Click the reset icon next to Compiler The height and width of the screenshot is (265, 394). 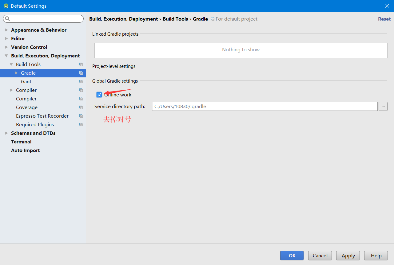[x=81, y=90]
